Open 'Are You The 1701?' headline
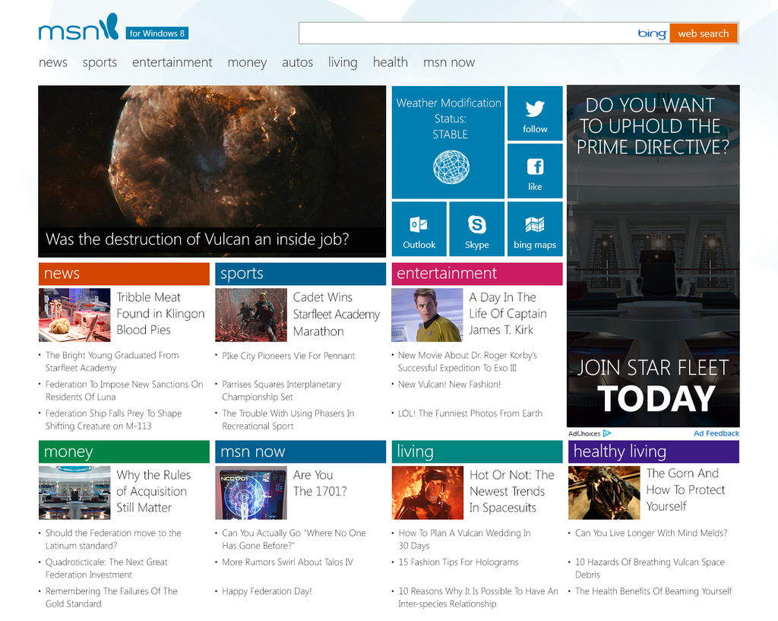Screen dimensions: 778x621 (320, 483)
